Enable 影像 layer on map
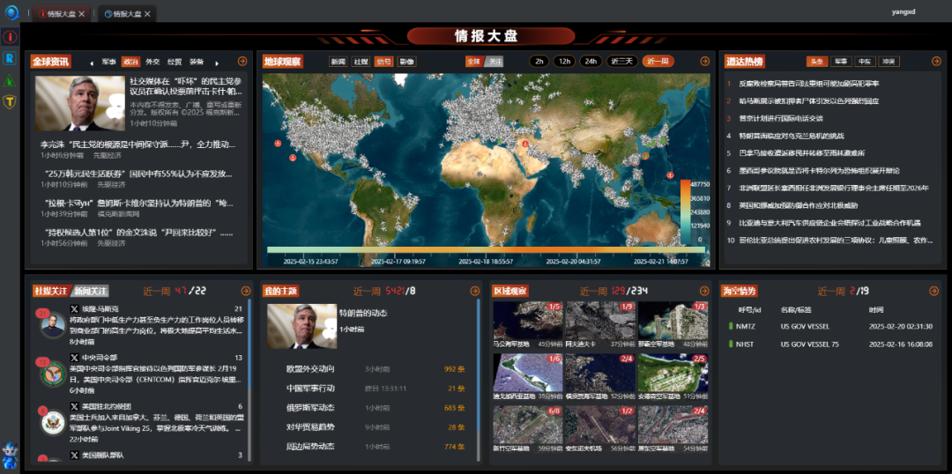952x474 pixels. click(x=406, y=62)
